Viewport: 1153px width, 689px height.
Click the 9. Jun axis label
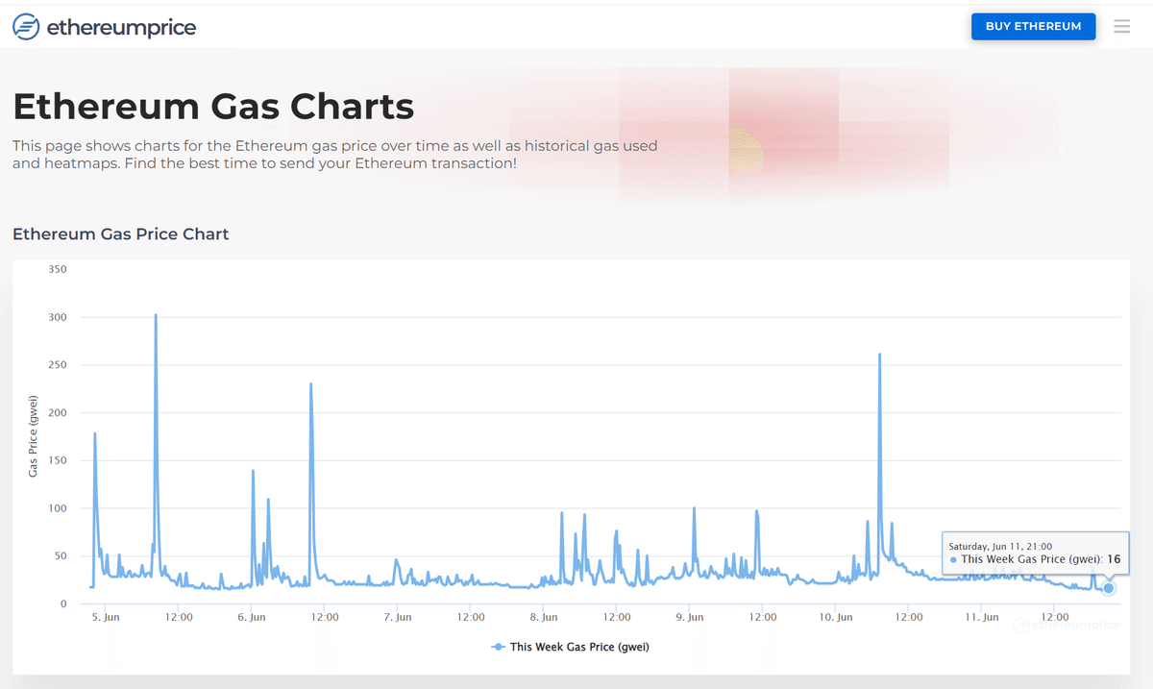[690, 617]
